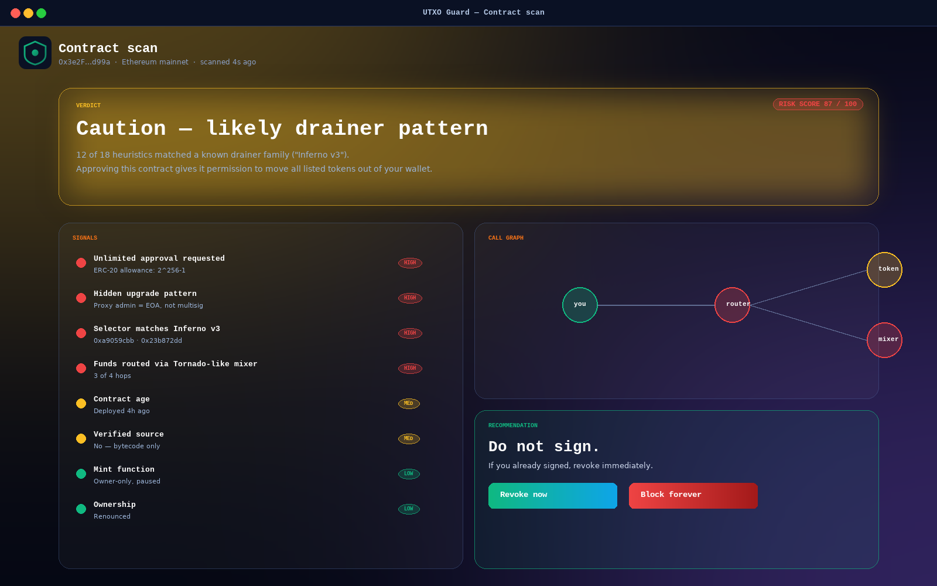Click 'Renounced' ownership detail text
This screenshot has width=937, height=586.
[112, 516]
